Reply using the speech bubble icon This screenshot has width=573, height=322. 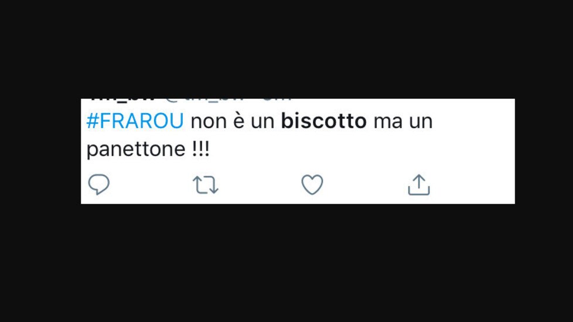[98, 184]
